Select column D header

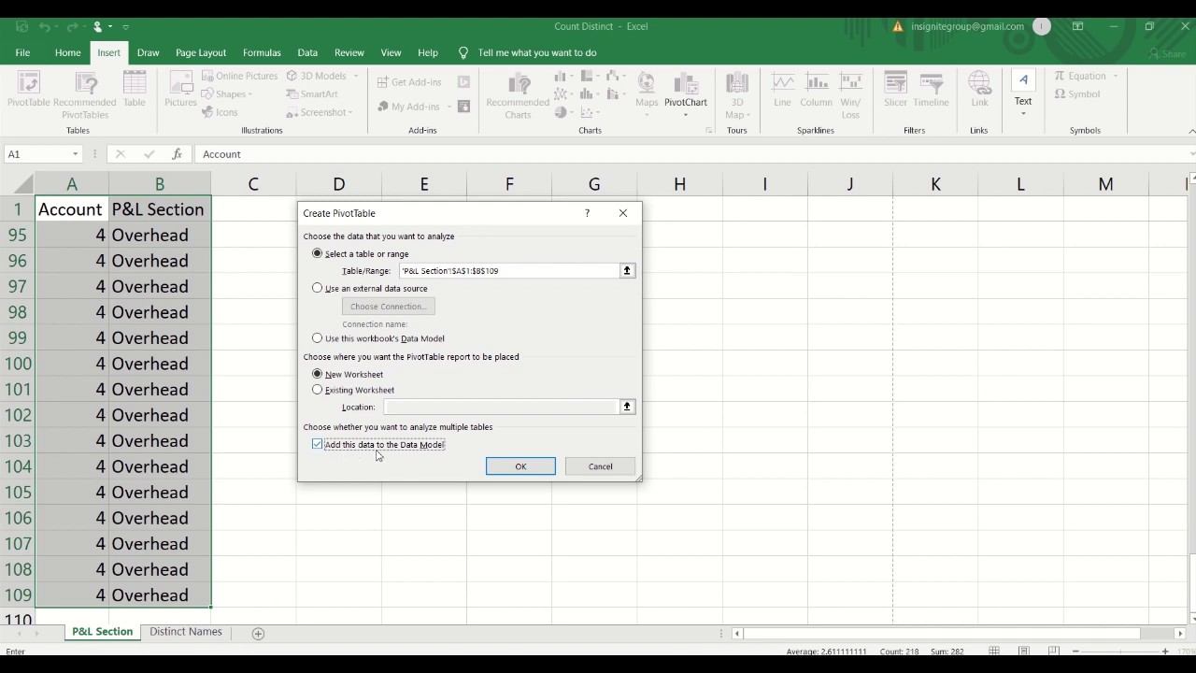[x=338, y=185]
